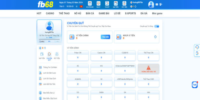Select the CQ9&YX wallet card
This screenshot has height=100, width=200.
[x=125, y=55]
